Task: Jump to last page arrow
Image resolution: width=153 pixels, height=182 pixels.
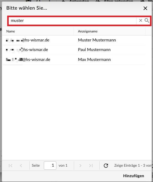Action: point(91,165)
